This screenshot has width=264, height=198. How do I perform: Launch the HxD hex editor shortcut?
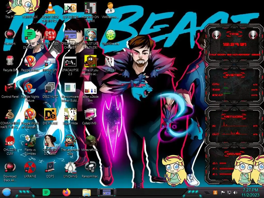coord(70,8)
